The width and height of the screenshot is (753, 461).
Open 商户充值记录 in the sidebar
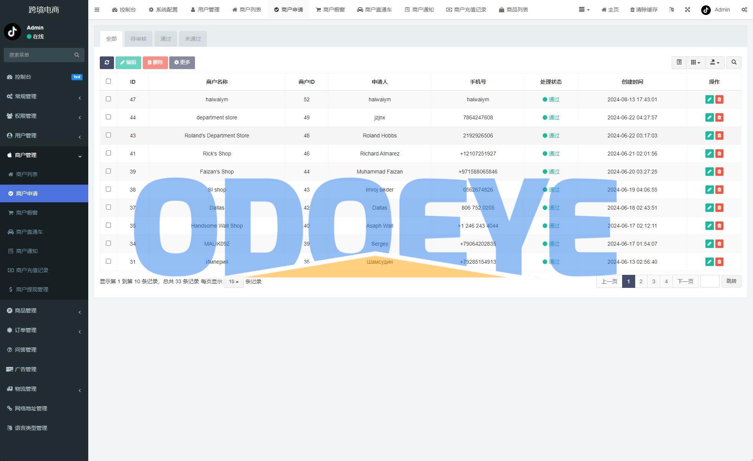pyautogui.click(x=44, y=270)
